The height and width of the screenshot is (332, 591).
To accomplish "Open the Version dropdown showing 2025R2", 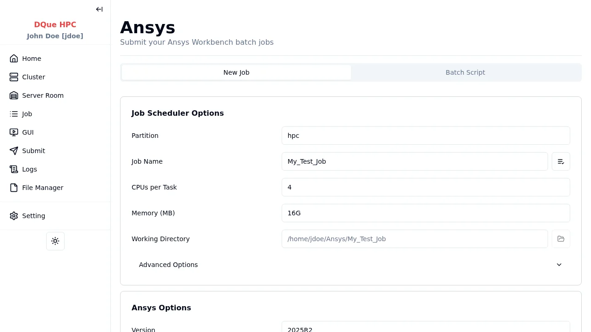I will 425,328.
